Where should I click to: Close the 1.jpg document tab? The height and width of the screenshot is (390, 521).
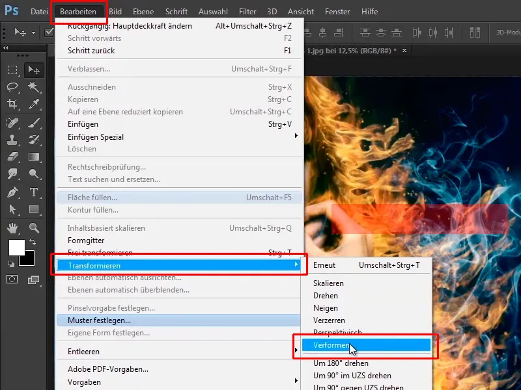(x=404, y=51)
